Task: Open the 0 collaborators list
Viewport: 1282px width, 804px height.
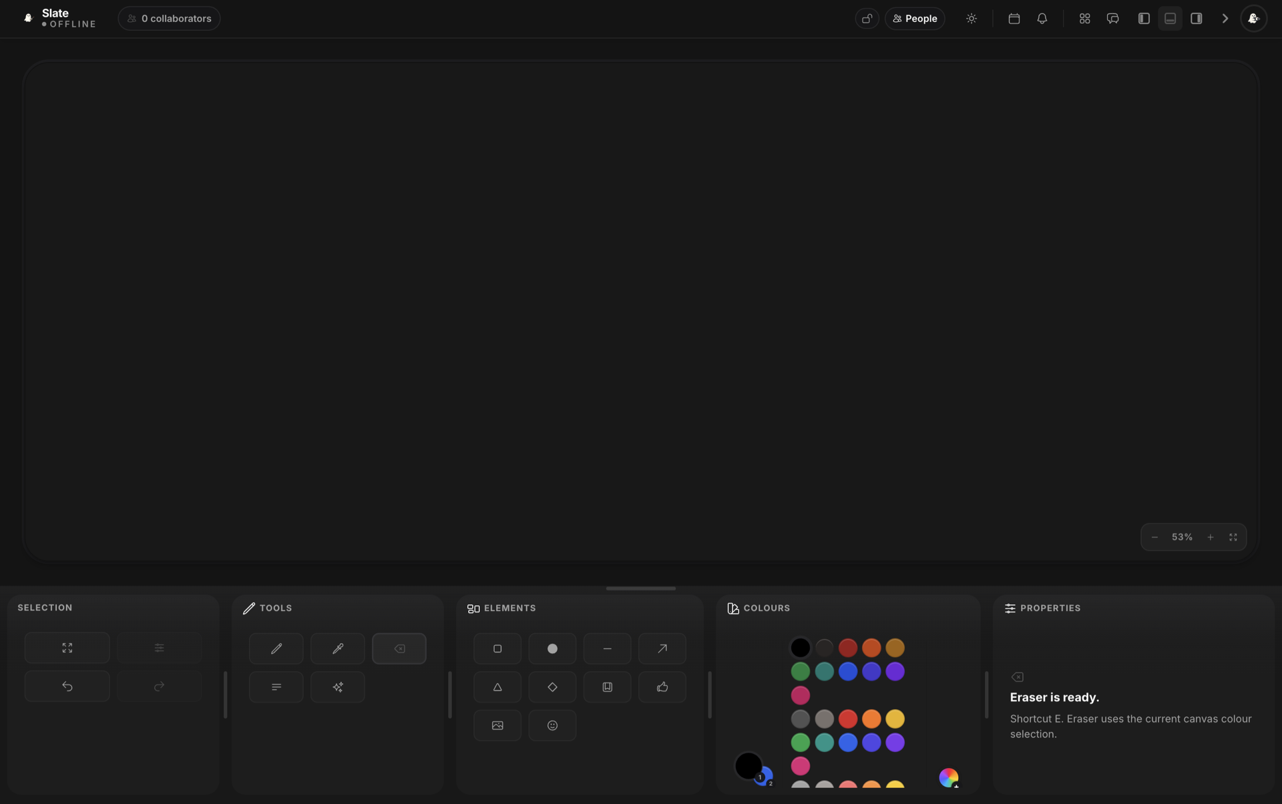Action: click(x=169, y=19)
